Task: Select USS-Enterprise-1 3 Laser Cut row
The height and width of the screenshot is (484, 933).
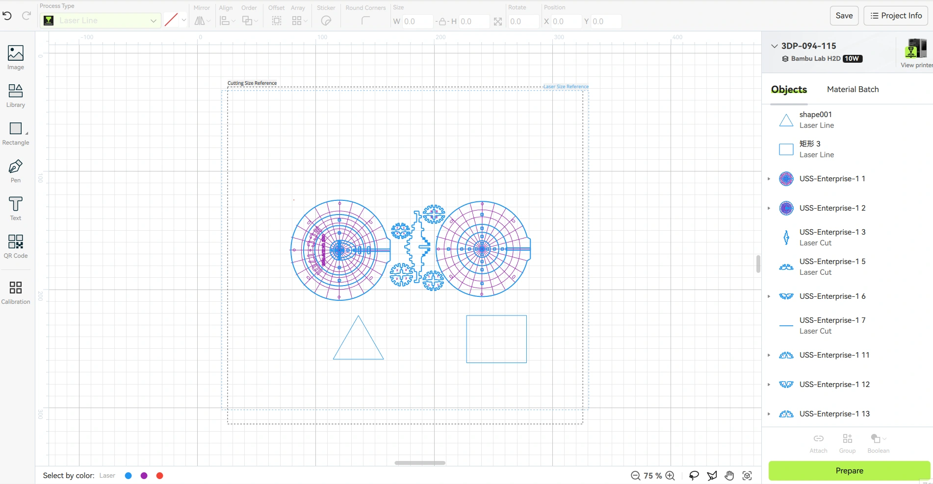Action: [847, 238]
